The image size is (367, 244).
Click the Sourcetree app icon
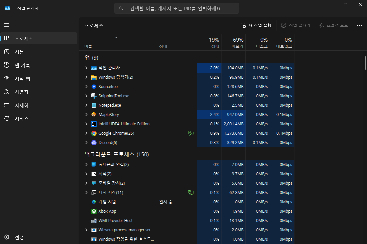pyautogui.click(x=94, y=87)
